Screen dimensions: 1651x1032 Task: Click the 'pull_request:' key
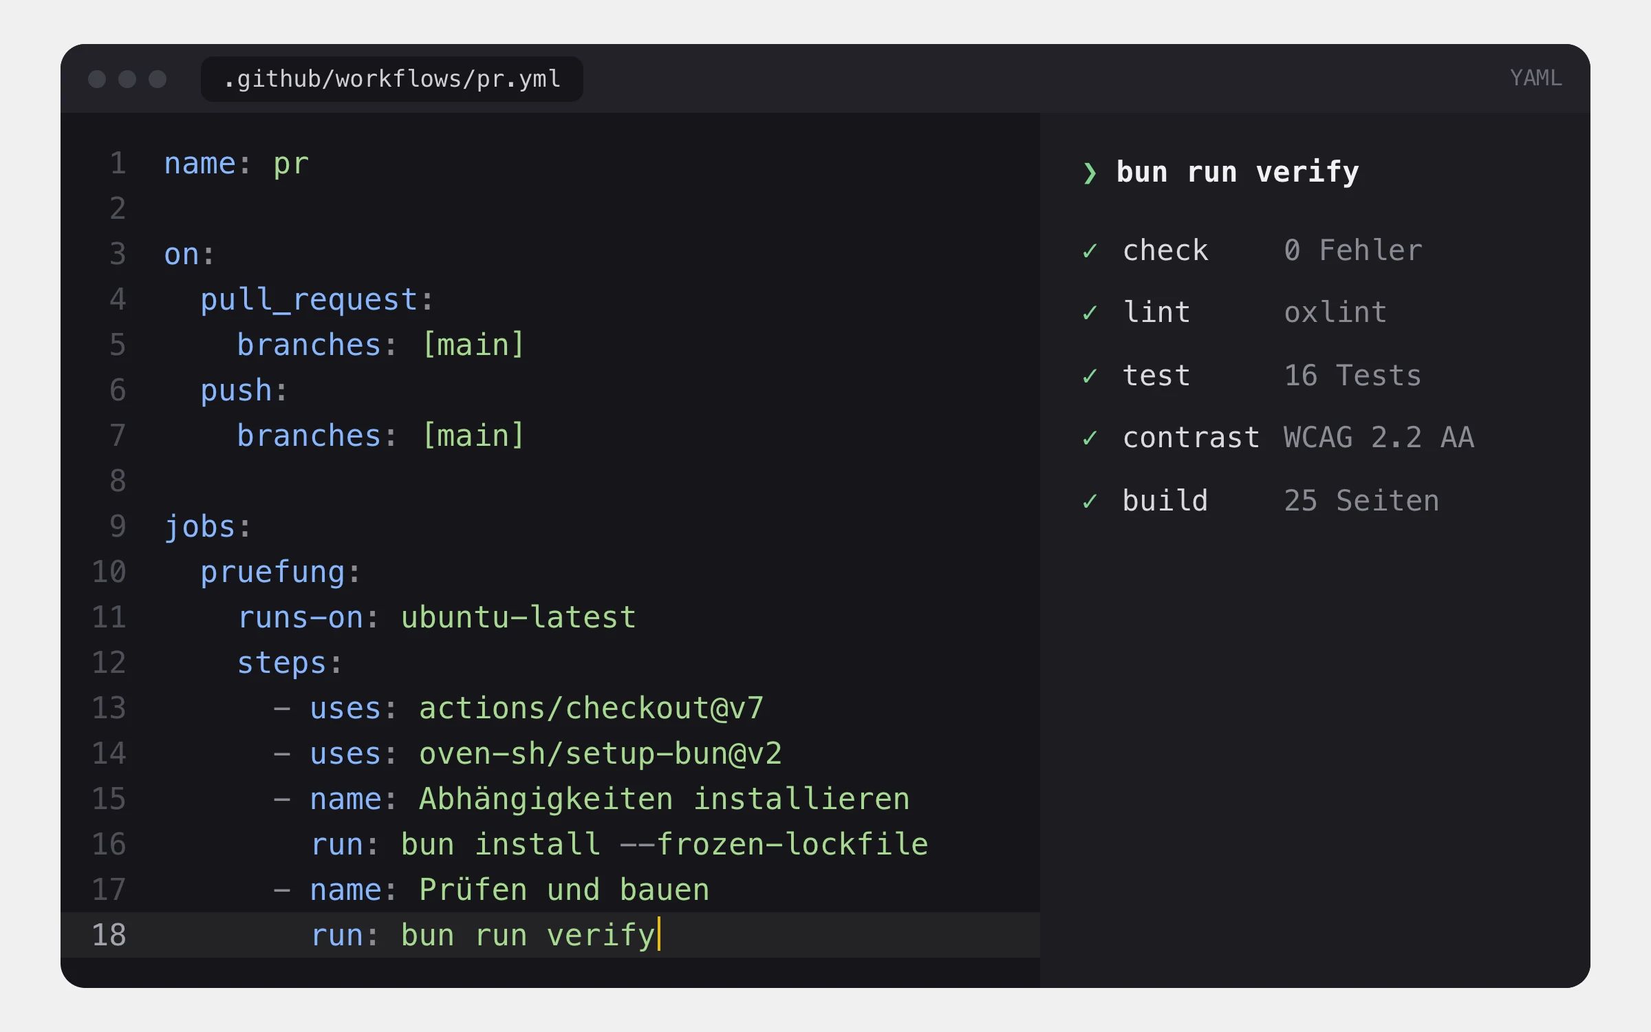click(x=317, y=300)
